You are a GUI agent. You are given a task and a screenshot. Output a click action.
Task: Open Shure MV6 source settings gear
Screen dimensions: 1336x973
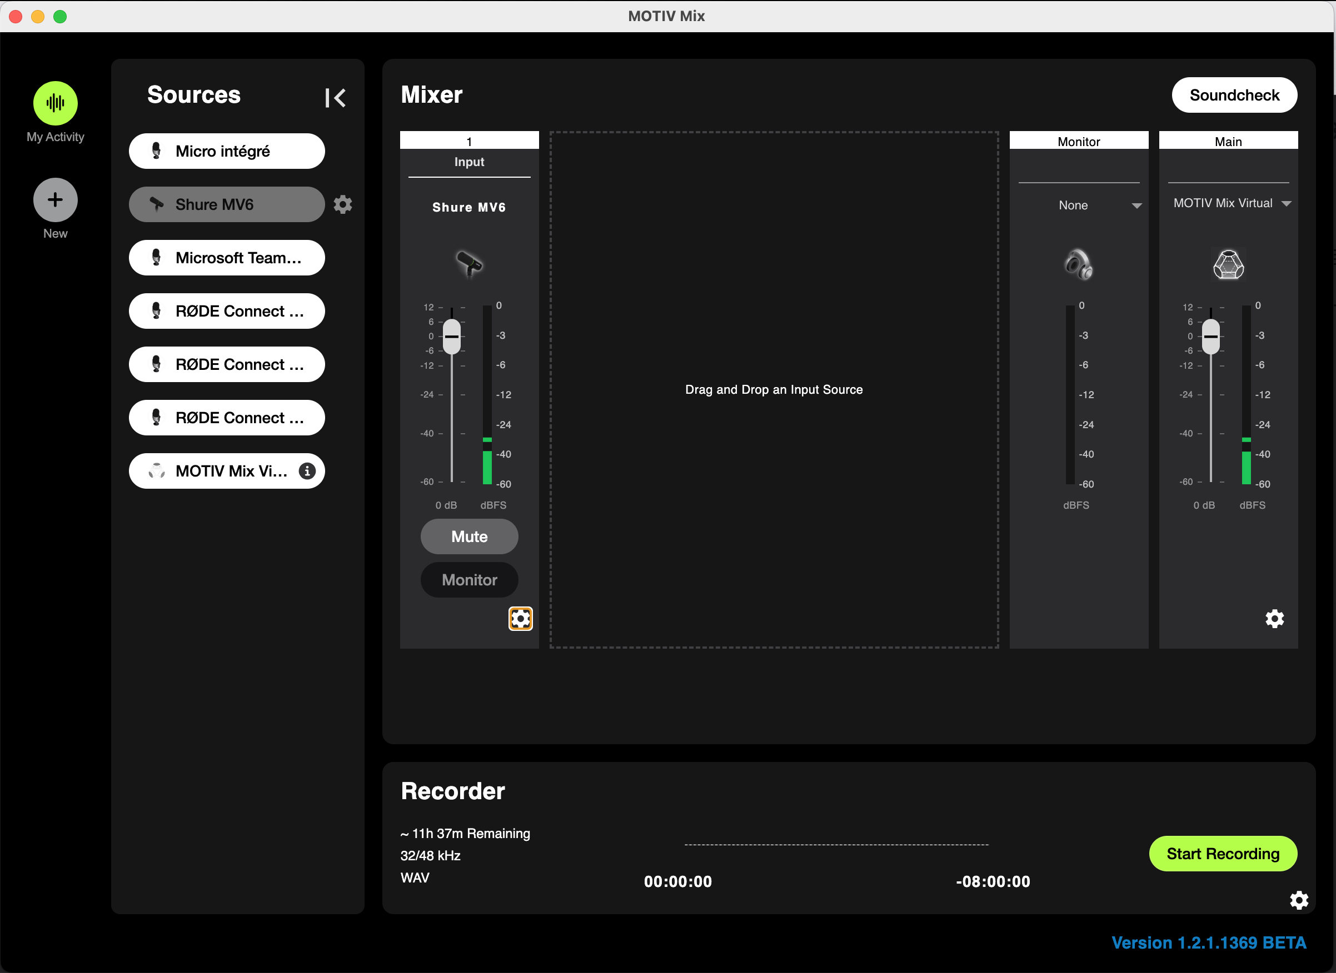point(342,204)
